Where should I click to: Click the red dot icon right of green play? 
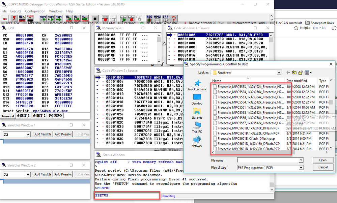tap(131, 19)
